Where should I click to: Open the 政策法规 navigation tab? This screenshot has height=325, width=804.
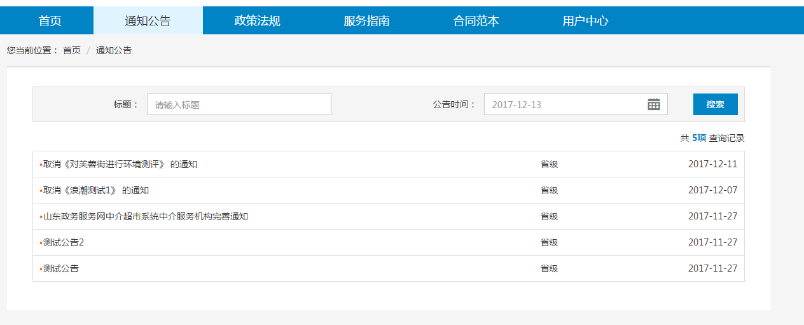[257, 21]
